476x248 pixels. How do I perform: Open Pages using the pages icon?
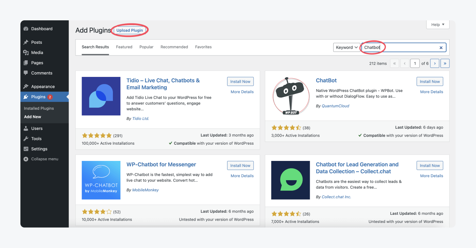pos(27,63)
